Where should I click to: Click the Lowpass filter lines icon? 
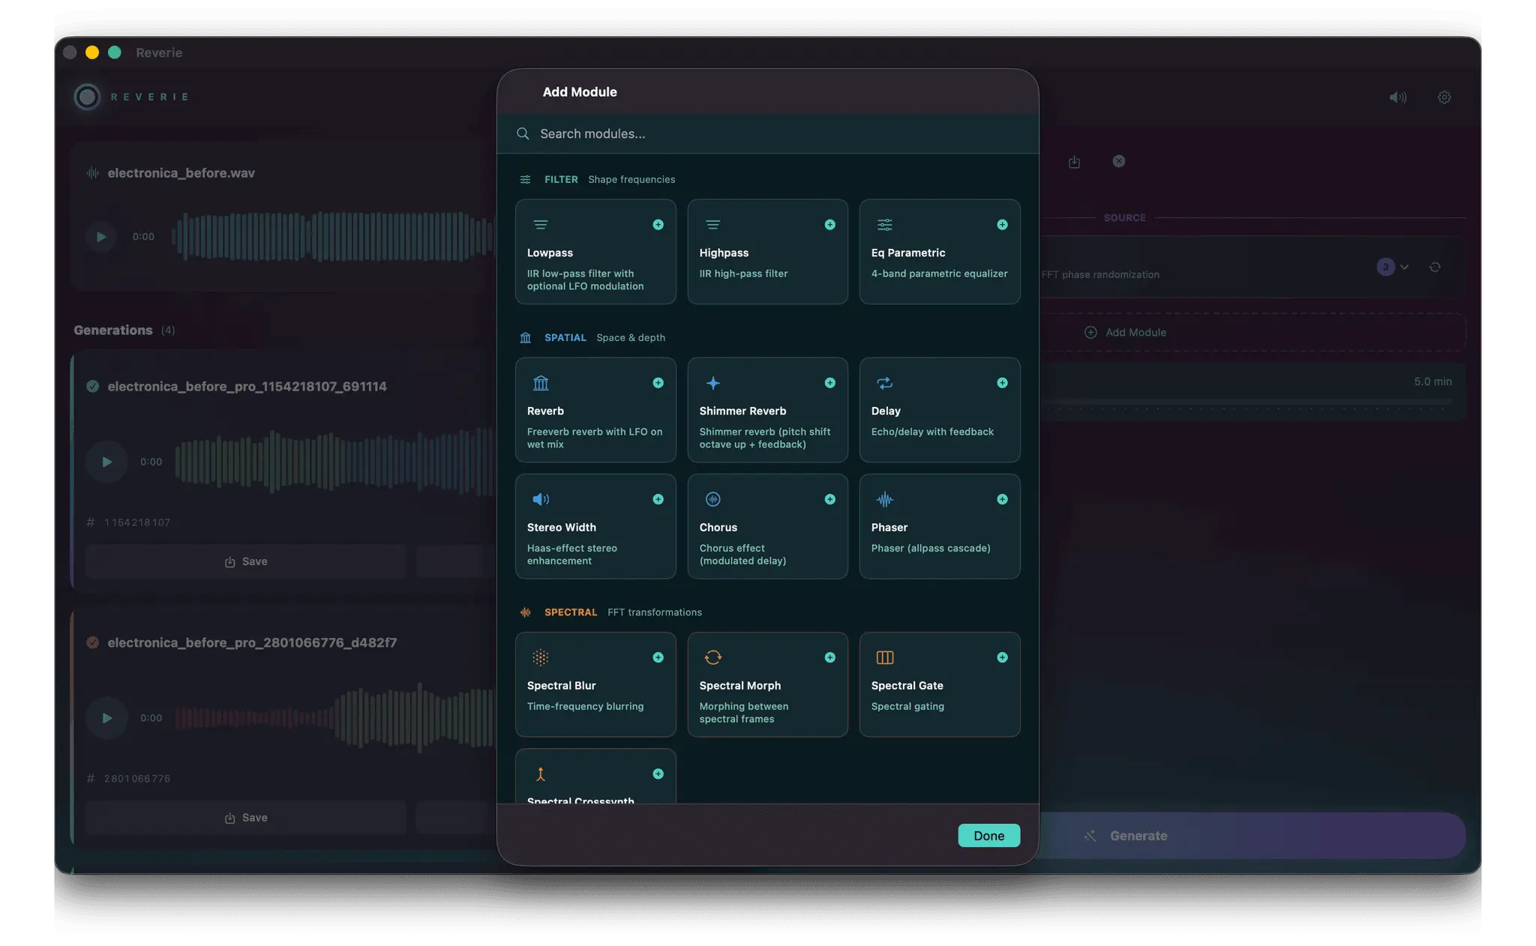coord(540,225)
